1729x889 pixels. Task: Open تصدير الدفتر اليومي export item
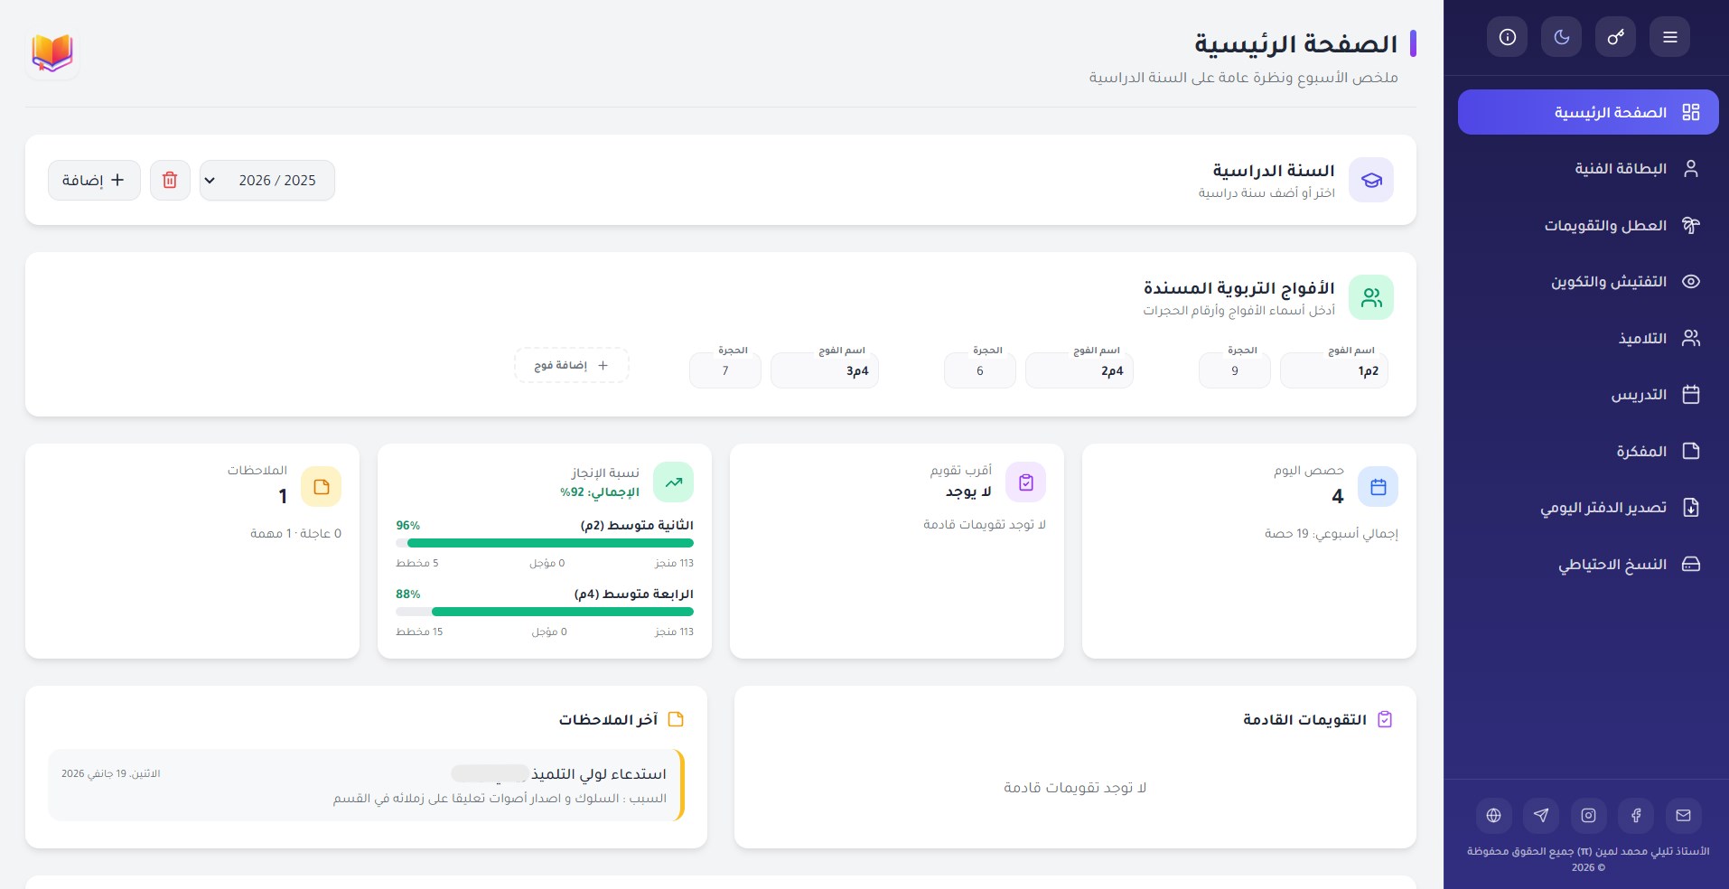click(1588, 508)
